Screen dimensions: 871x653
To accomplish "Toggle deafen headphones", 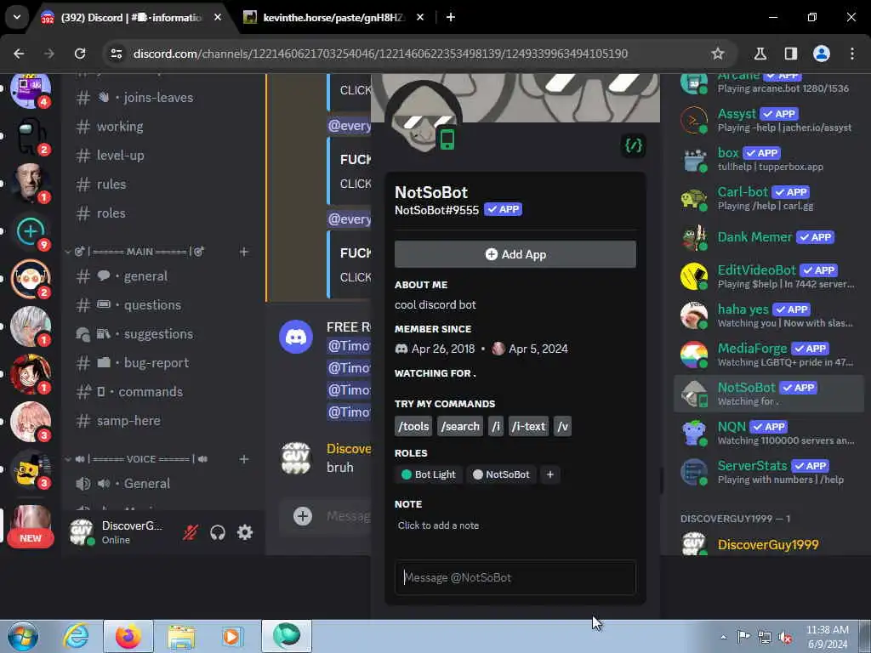I will [218, 532].
